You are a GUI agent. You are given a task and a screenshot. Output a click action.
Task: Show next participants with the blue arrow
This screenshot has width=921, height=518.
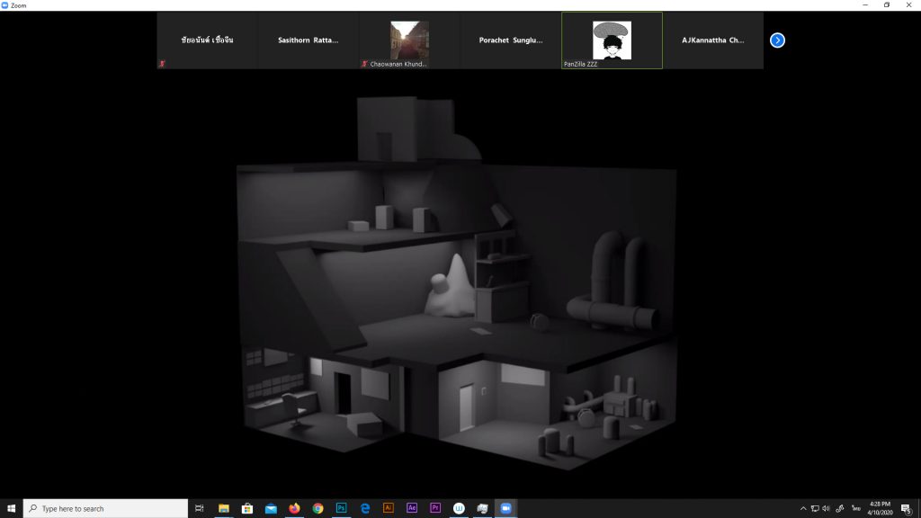(777, 40)
